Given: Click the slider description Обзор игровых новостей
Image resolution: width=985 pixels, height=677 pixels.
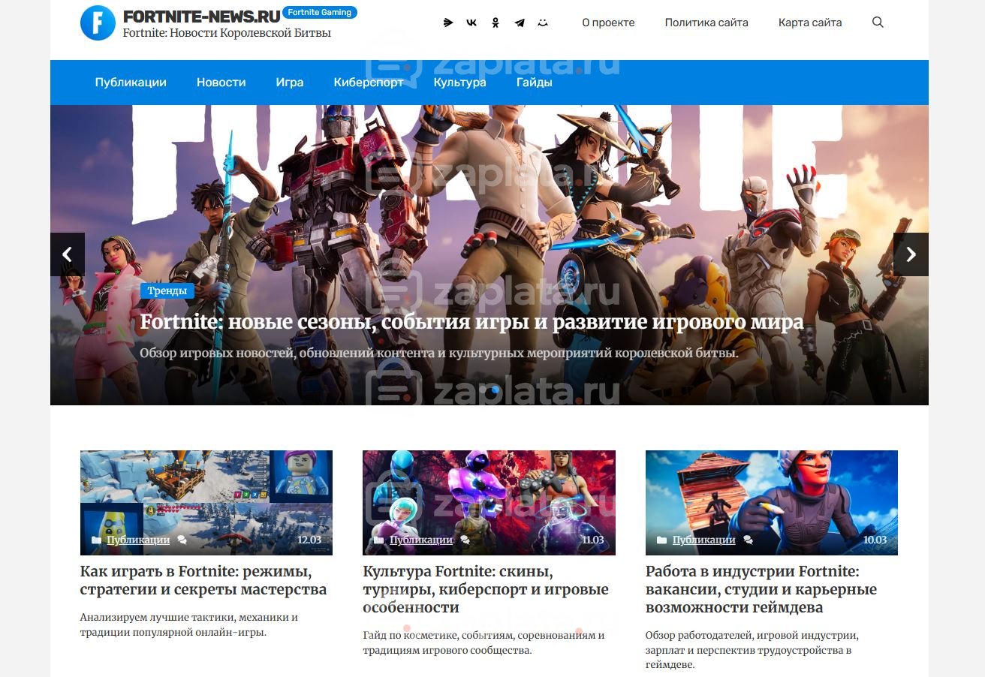Looking at the screenshot, I should tap(439, 352).
